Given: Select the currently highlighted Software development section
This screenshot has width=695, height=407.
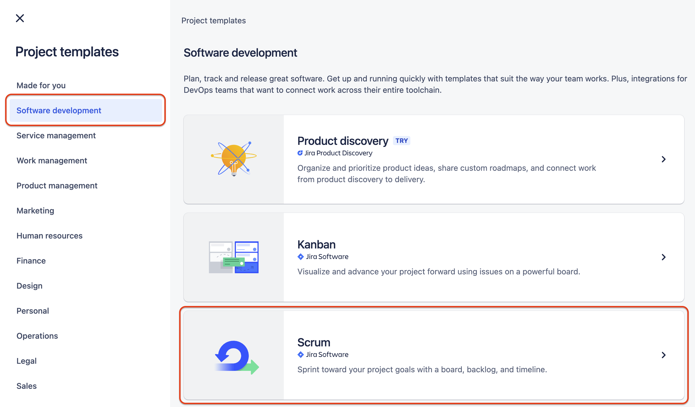Looking at the screenshot, I should [x=59, y=110].
